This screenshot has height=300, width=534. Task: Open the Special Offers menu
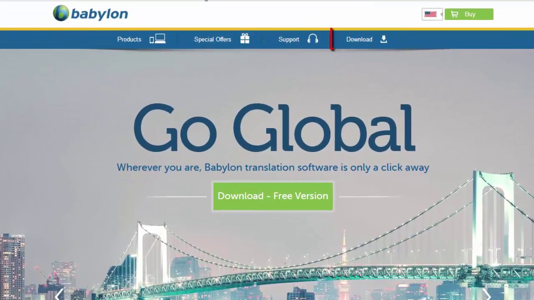212,39
